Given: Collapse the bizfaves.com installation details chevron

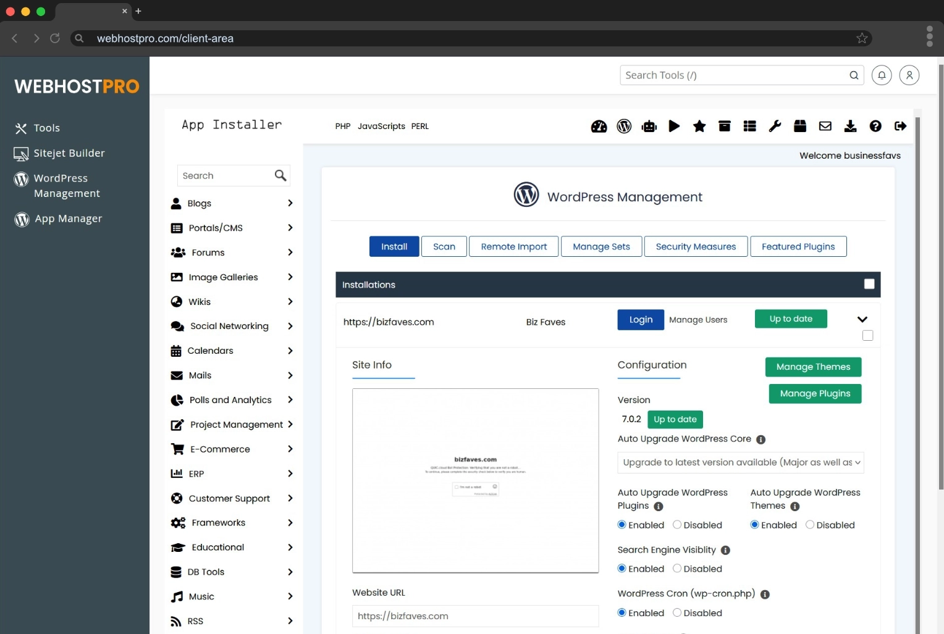Looking at the screenshot, I should click(x=862, y=319).
